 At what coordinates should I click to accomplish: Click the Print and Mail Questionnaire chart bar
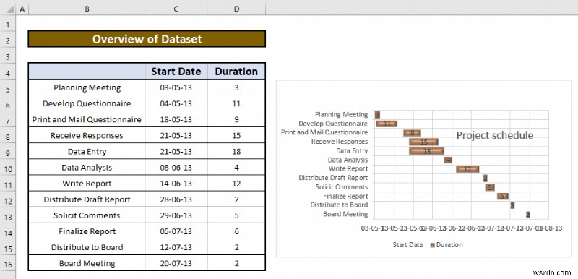click(412, 133)
